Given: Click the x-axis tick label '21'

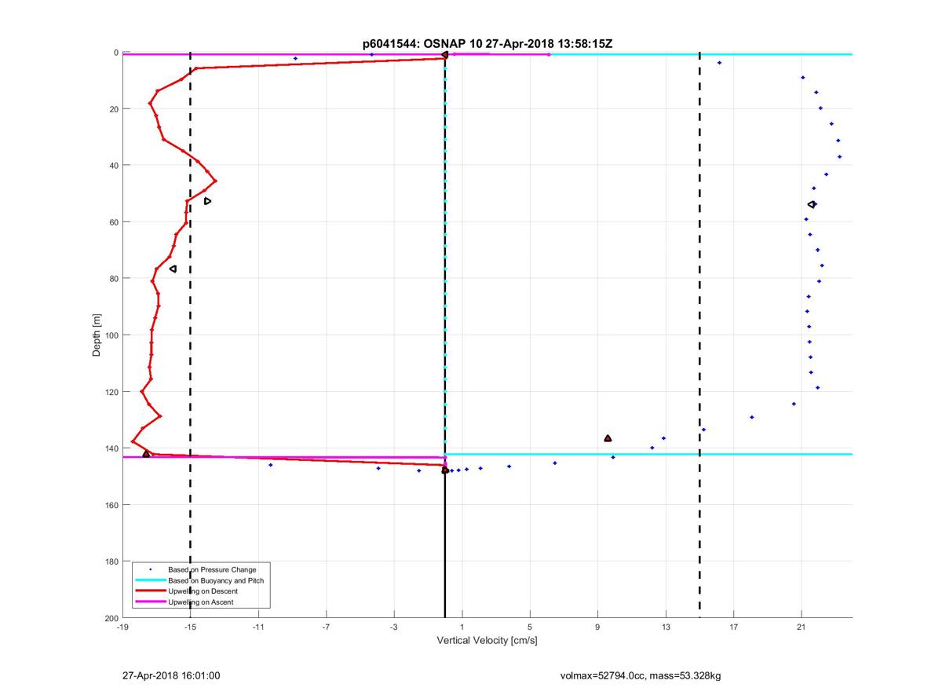Looking at the screenshot, I should pos(801,627).
